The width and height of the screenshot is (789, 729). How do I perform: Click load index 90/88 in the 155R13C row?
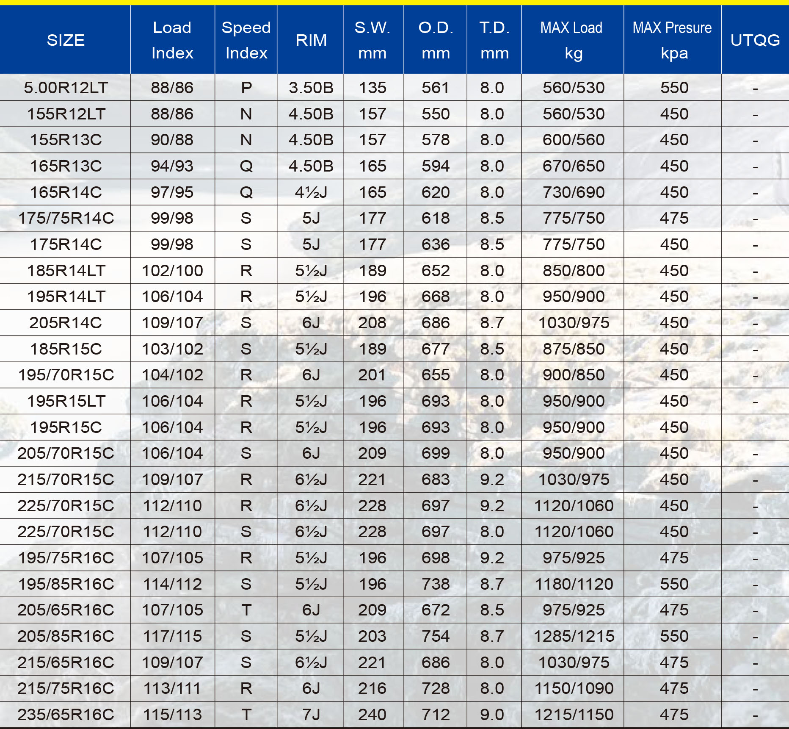(x=172, y=140)
